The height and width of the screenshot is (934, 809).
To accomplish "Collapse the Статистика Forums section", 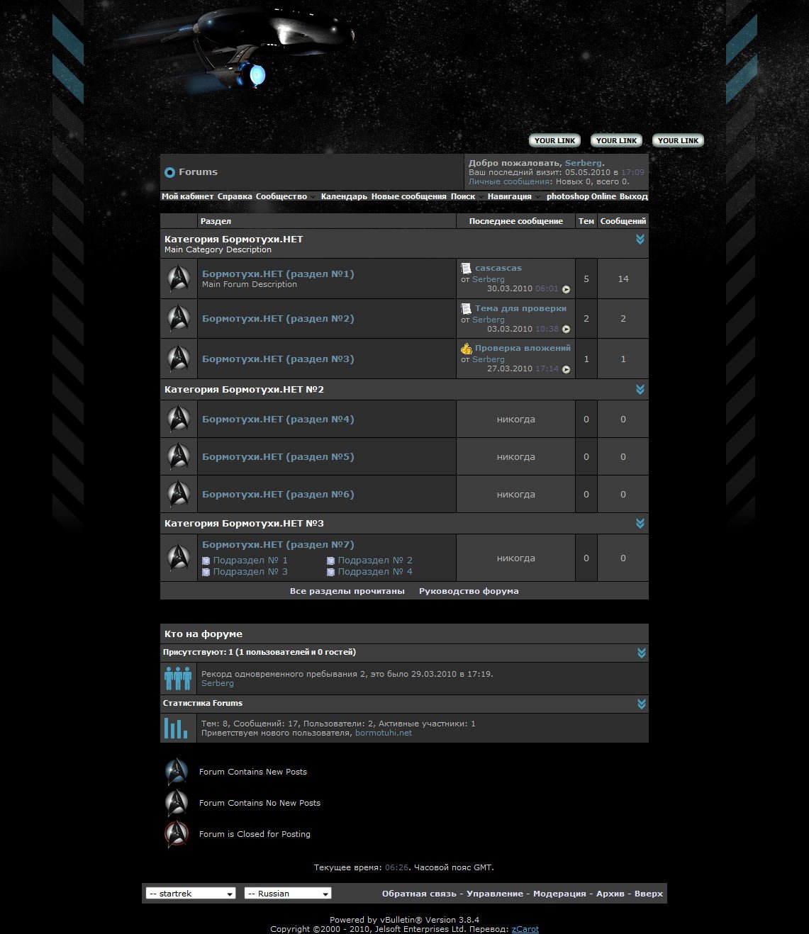I will (642, 704).
